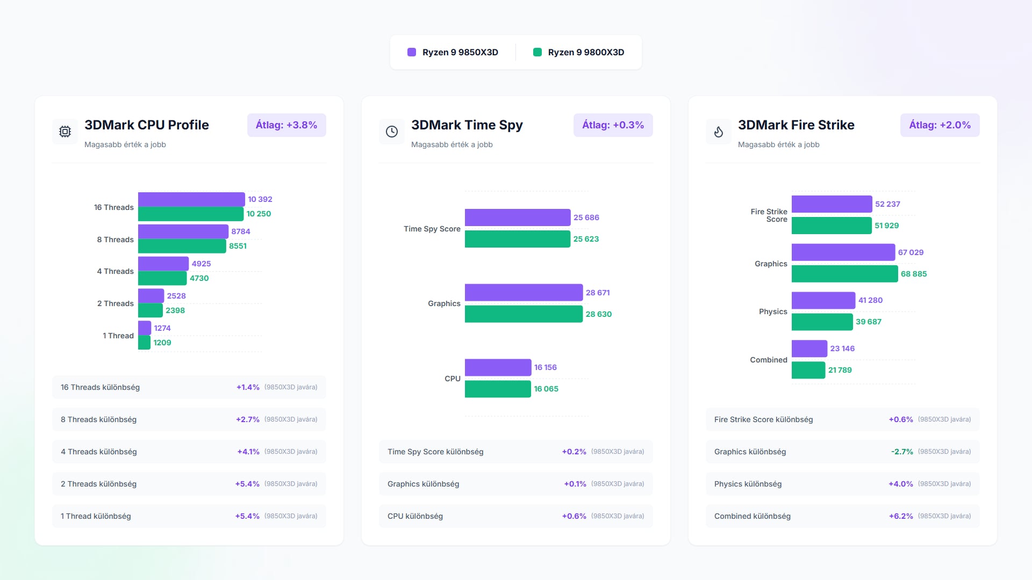Click the Átlag: +3.8% badge
The width and height of the screenshot is (1032, 580).
[286, 125]
